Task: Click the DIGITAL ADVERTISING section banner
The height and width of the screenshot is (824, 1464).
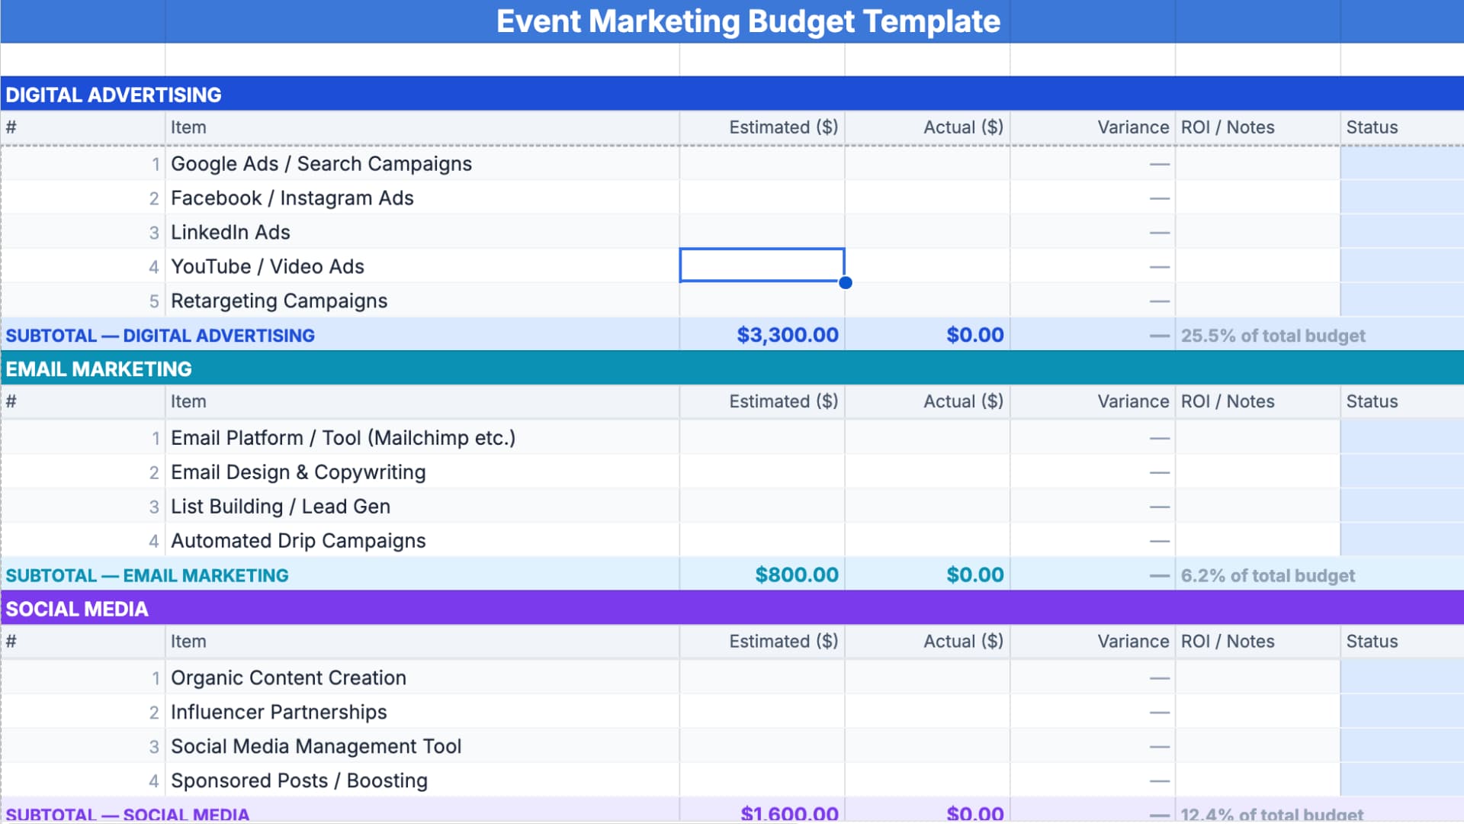Action: coord(113,95)
